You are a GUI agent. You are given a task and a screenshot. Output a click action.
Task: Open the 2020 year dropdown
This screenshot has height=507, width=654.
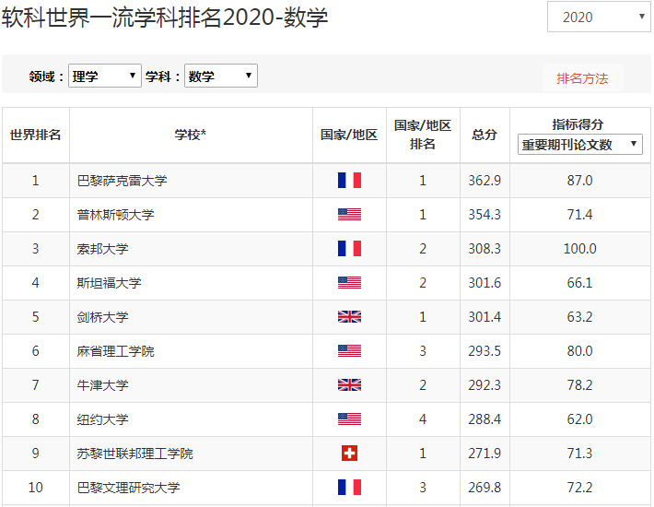pos(599,18)
